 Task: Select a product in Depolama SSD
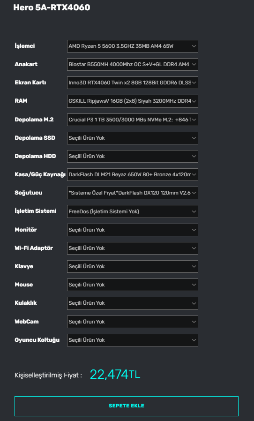coord(132,138)
